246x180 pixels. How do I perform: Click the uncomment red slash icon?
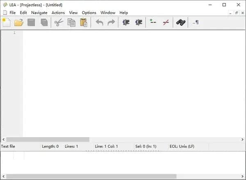[x=166, y=22]
